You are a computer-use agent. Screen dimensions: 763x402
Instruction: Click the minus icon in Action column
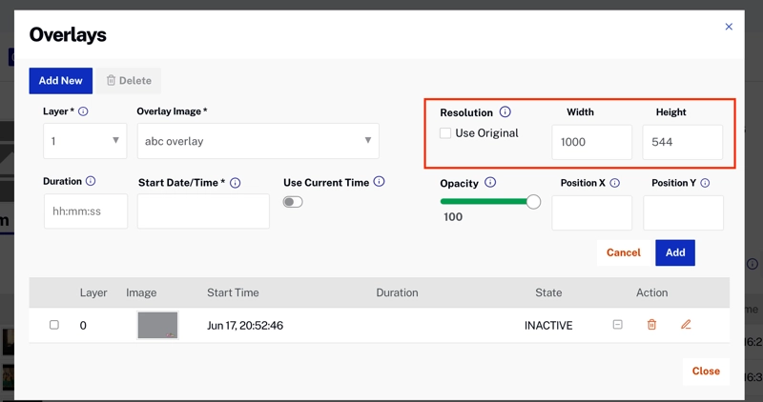tap(618, 325)
